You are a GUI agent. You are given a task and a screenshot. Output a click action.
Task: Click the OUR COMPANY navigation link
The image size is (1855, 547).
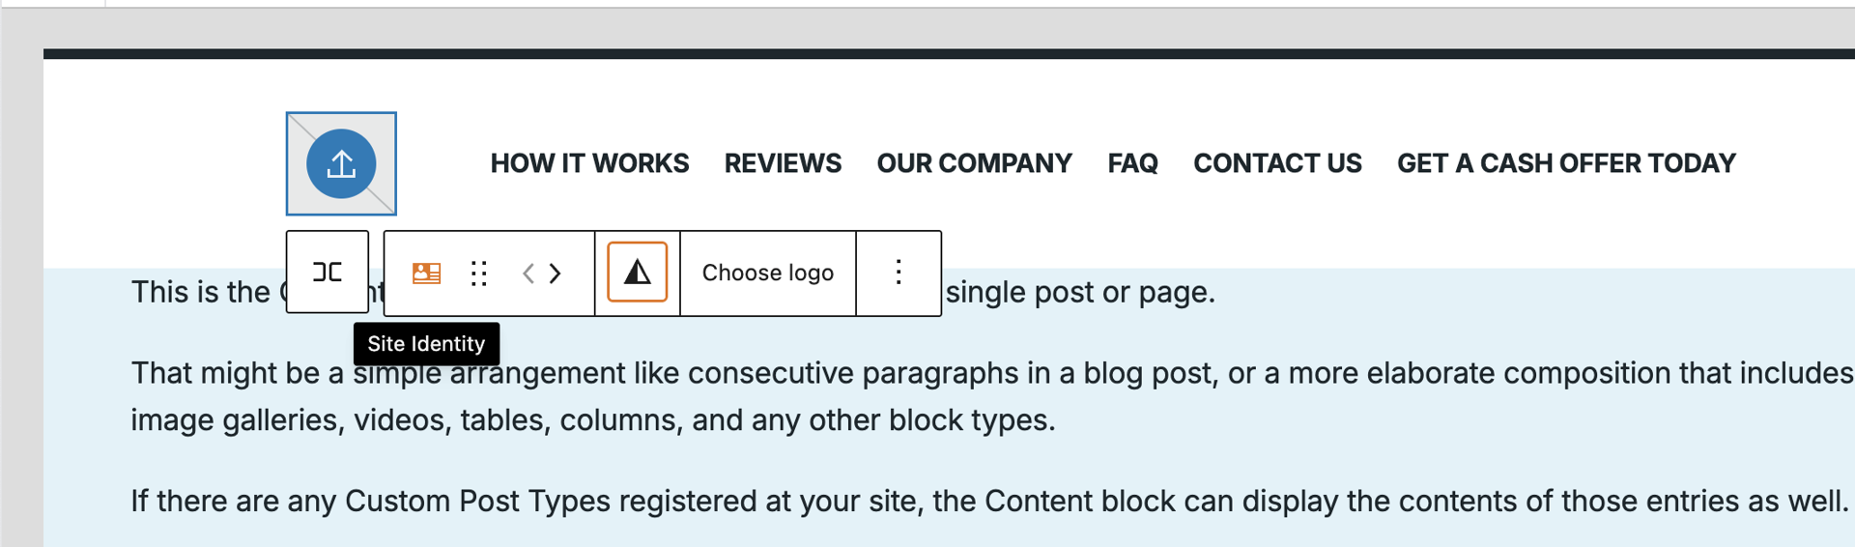(x=974, y=163)
